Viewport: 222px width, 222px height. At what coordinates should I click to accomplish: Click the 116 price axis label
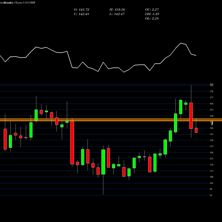[211, 165]
